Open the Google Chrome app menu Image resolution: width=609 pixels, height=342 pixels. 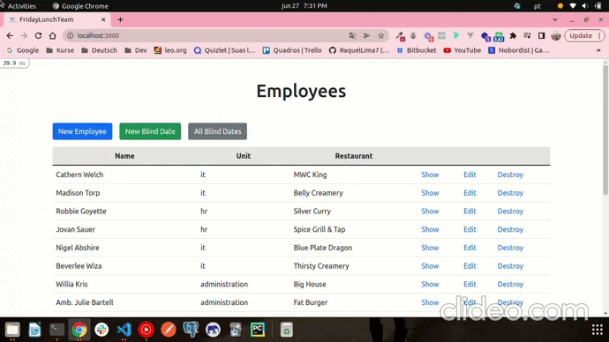click(80, 6)
